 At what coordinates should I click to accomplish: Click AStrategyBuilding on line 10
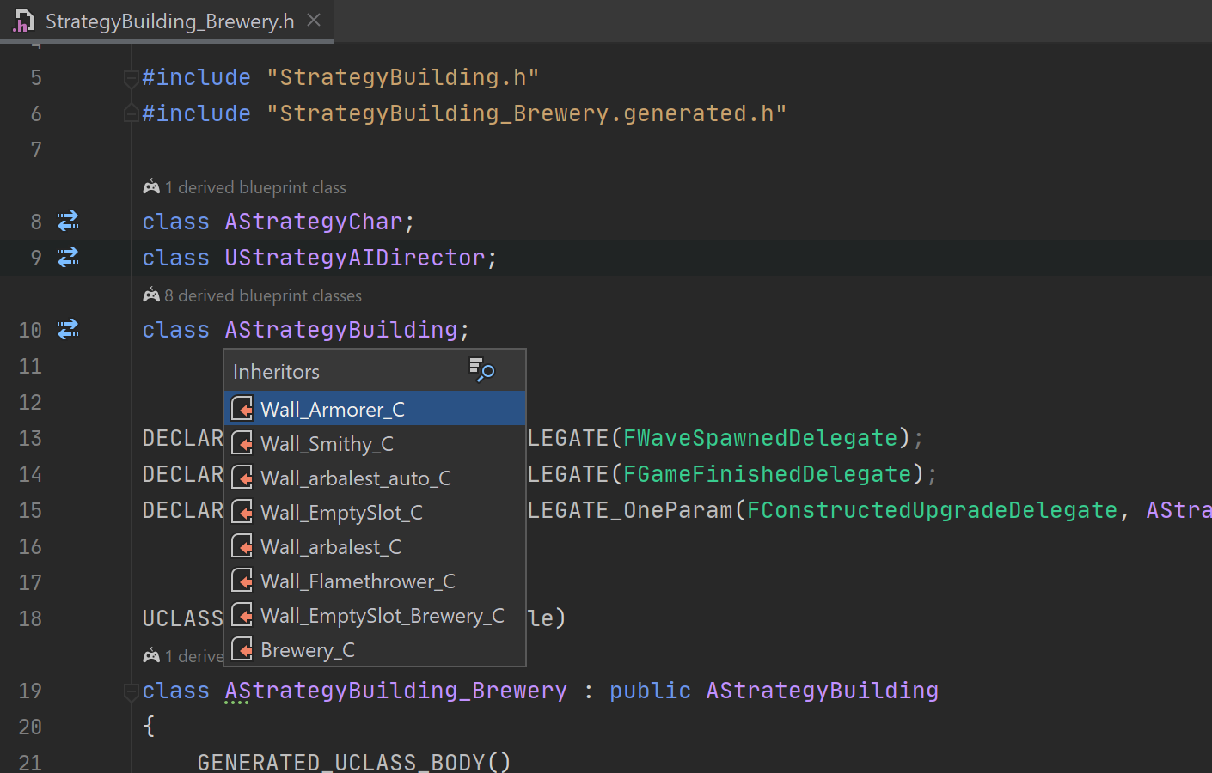point(341,330)
